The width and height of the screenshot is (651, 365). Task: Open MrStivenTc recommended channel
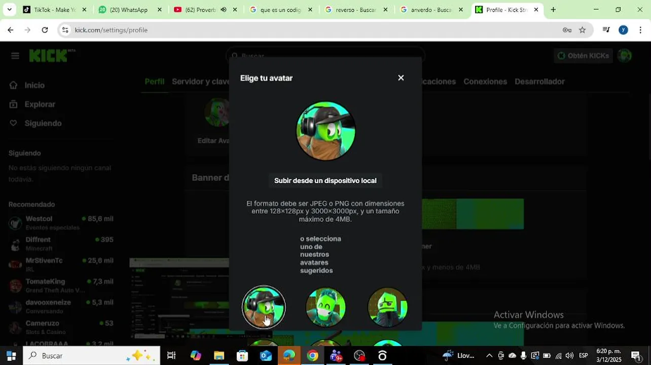[61, 264]
